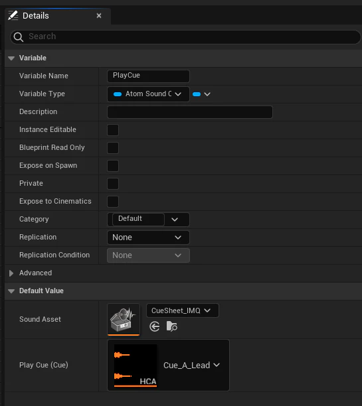This screenshot has height=406, width=362.
Task: Click the blue pill icon in Variable Type
Action: [118, 94]
